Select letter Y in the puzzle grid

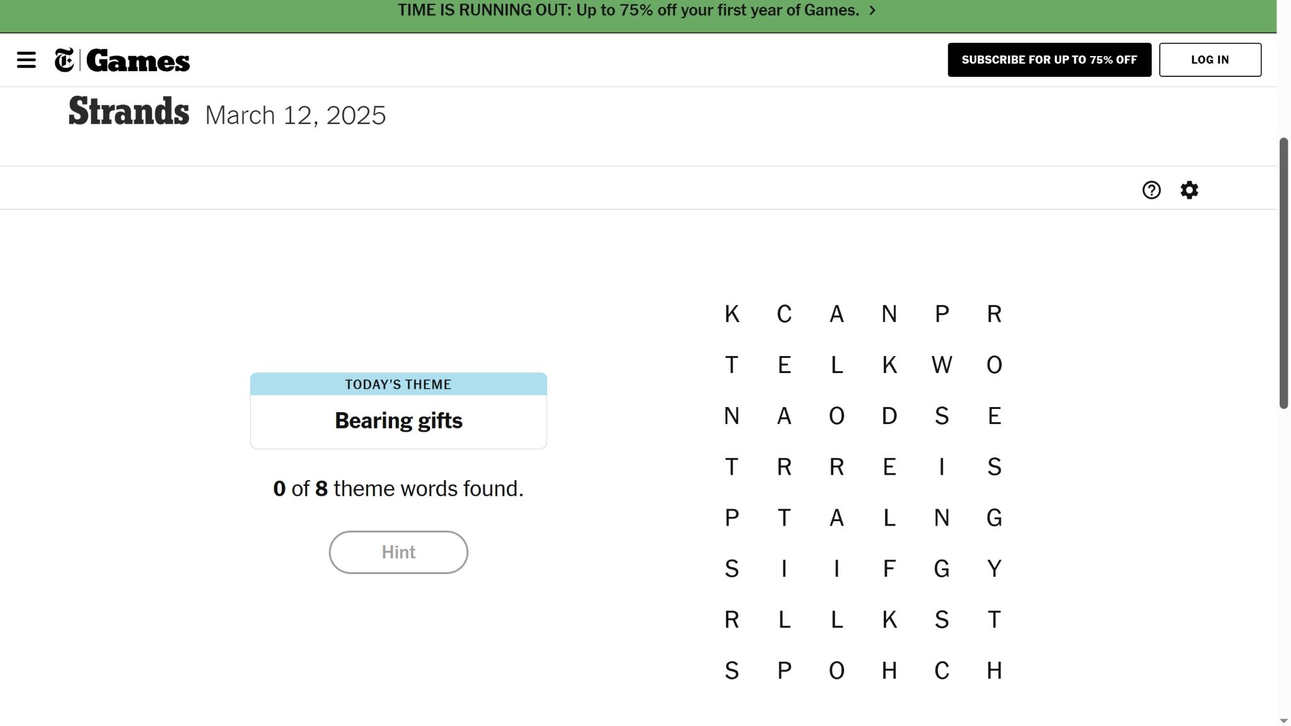[x=994, y=569]
